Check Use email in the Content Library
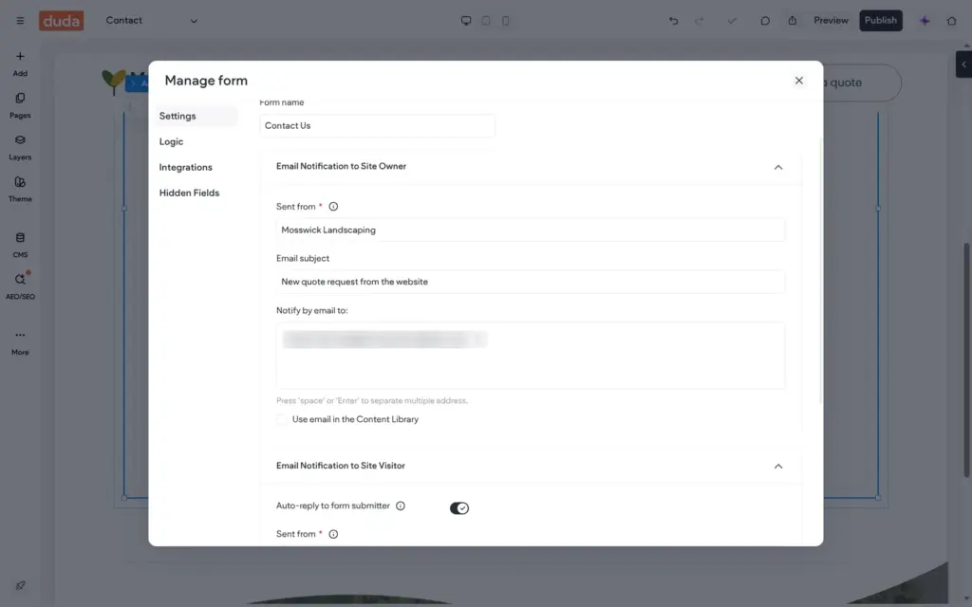972x607 pixels. [281, 419]
